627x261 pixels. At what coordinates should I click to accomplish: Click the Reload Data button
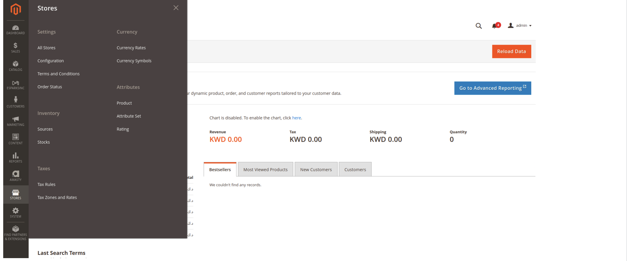511,51
